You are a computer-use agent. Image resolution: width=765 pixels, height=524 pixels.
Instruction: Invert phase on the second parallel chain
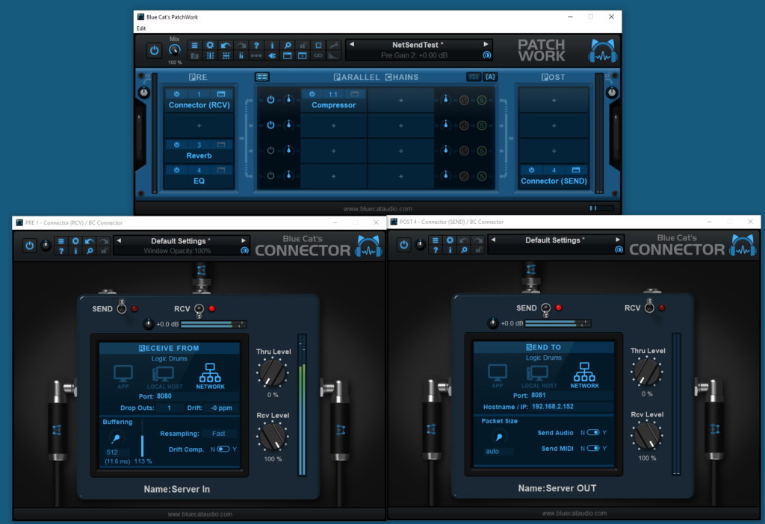[464, 125]
